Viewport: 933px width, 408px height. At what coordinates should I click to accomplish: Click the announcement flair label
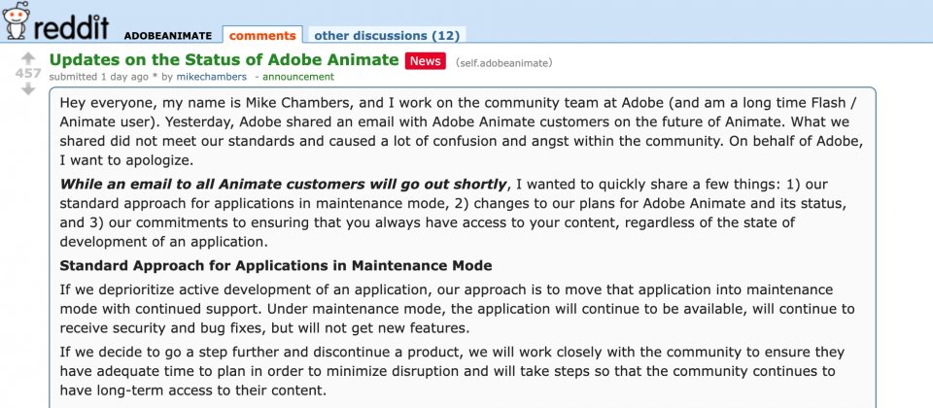click(x=298, y=76)
